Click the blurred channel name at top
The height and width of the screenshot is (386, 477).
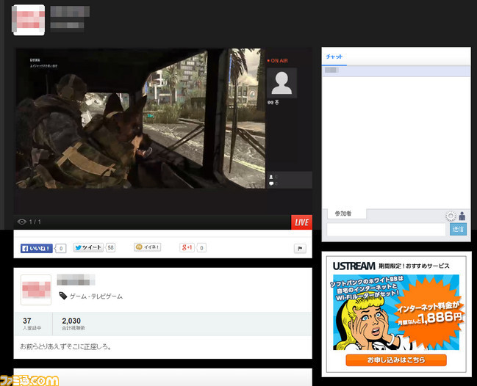pyautogui.click(x=70, y=12)
